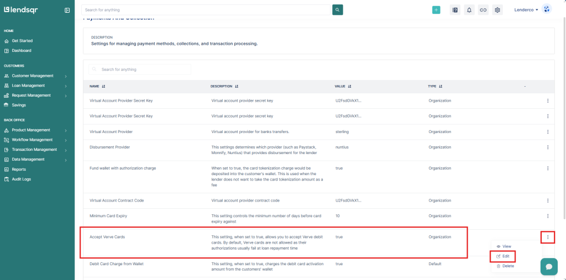Click the documentation book icon in header
The height and width of the screenshot is (280, 566).
(x=455, y=10)
